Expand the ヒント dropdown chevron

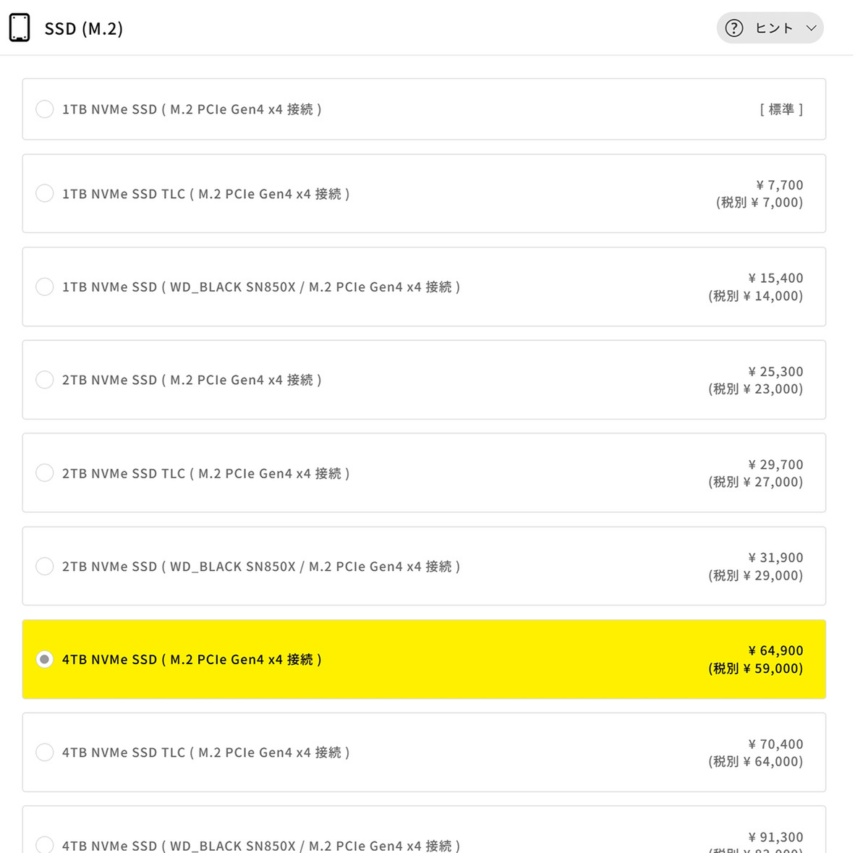(811, 28)
